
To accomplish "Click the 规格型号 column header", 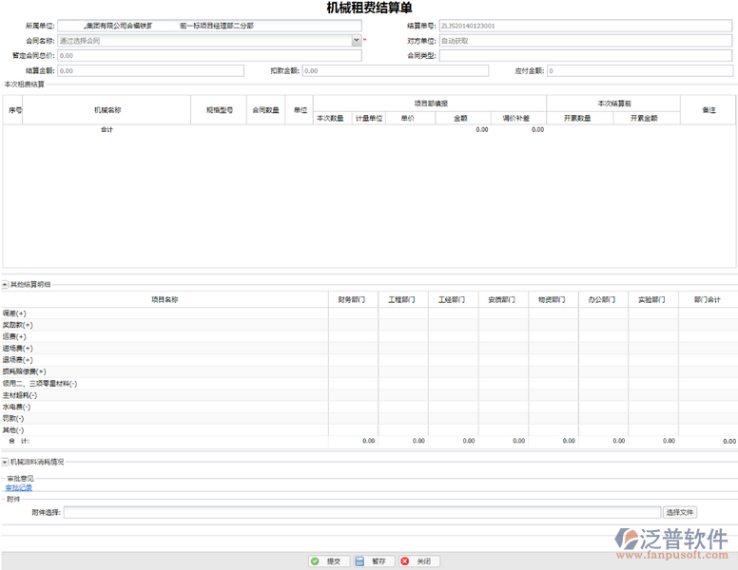I will tap(219, 110).
